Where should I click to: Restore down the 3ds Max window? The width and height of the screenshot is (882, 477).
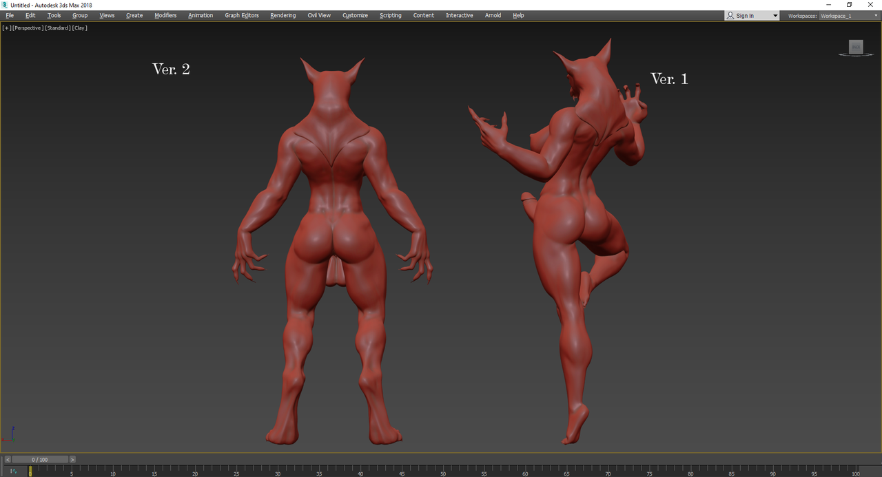pos(849,5)
